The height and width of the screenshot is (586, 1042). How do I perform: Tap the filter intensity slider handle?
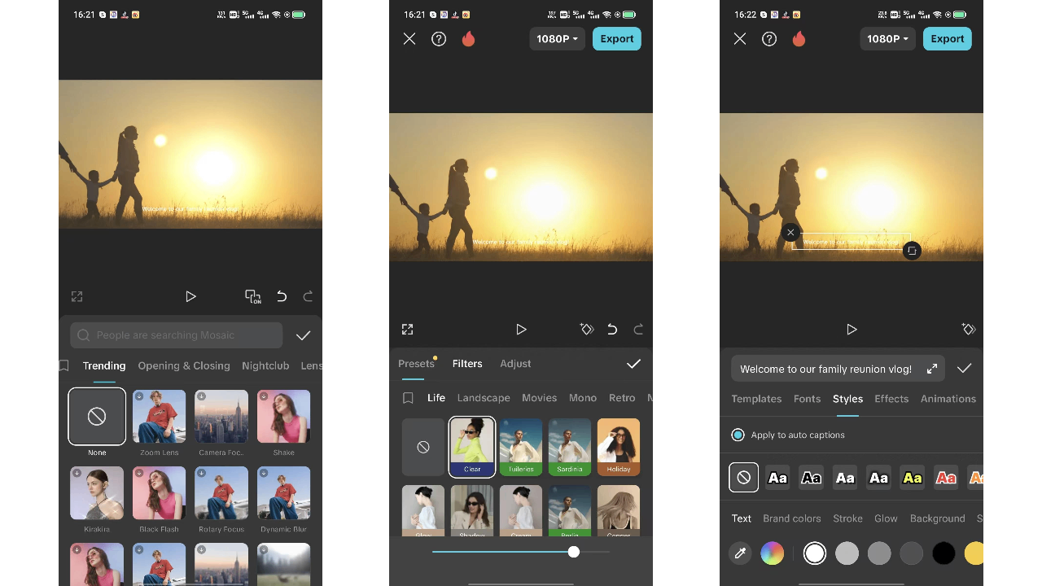click(573, 552)
